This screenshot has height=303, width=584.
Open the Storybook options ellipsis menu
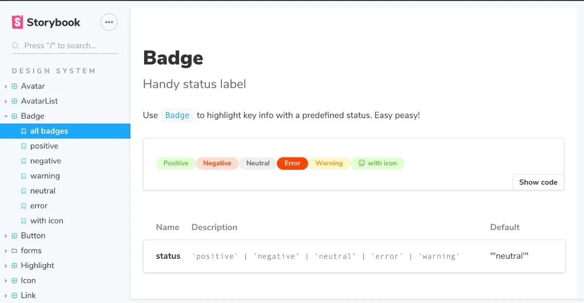109,22
